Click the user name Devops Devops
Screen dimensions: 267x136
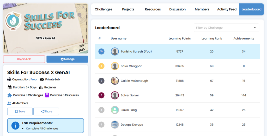(132, 125)
